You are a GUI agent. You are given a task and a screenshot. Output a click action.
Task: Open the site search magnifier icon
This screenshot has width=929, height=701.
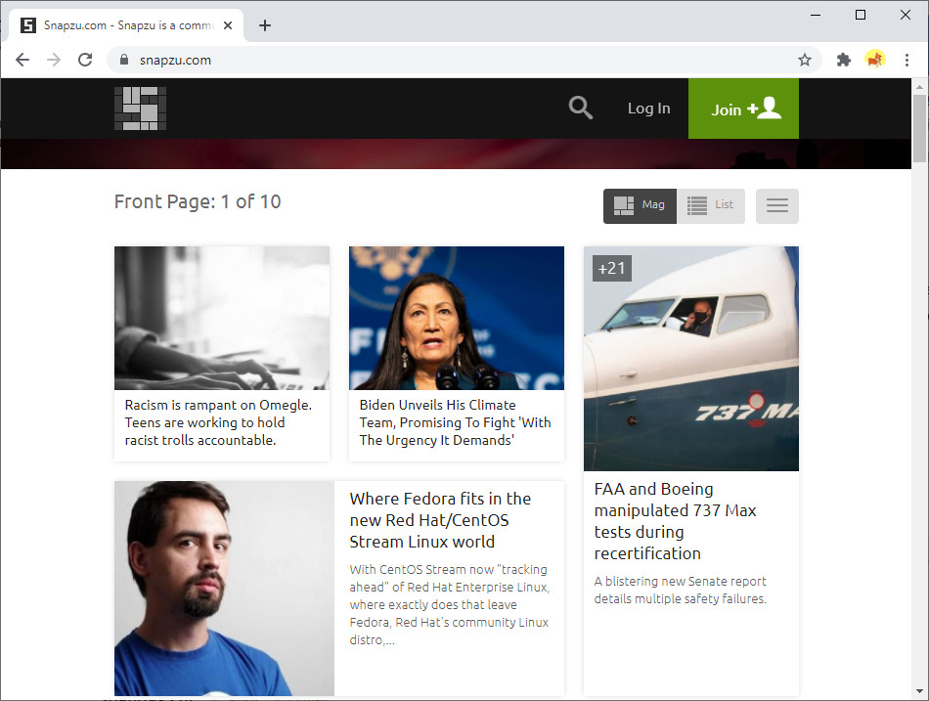point(580,108)
